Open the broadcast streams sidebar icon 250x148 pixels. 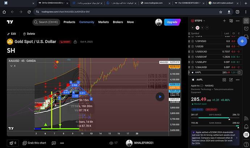pyautogui.click(x=246, y=119)
